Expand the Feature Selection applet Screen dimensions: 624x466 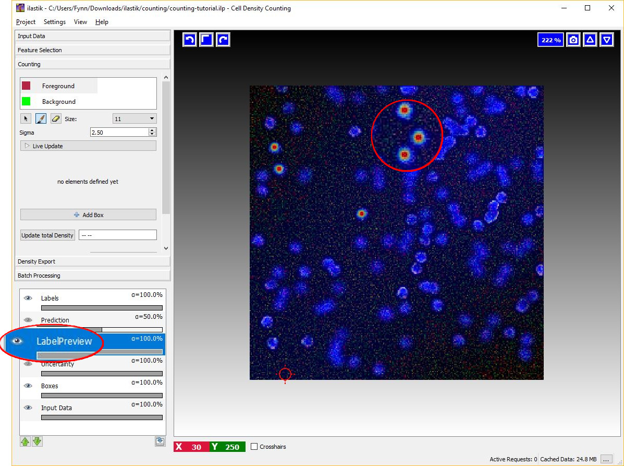(92, 50)
